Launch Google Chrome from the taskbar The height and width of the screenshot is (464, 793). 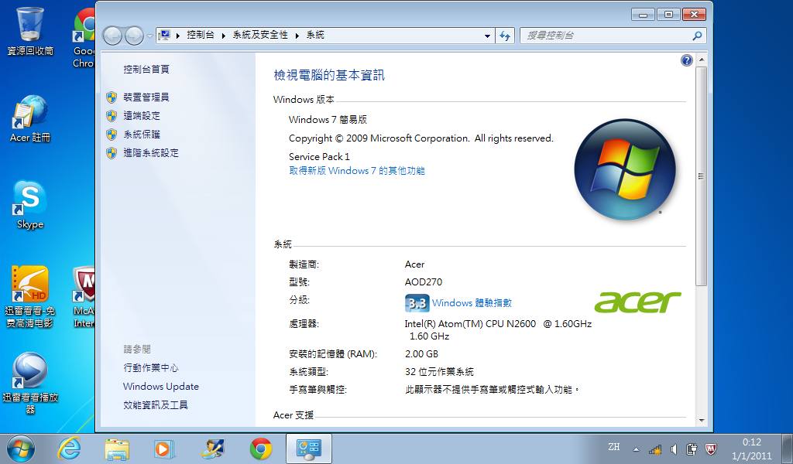261,449
